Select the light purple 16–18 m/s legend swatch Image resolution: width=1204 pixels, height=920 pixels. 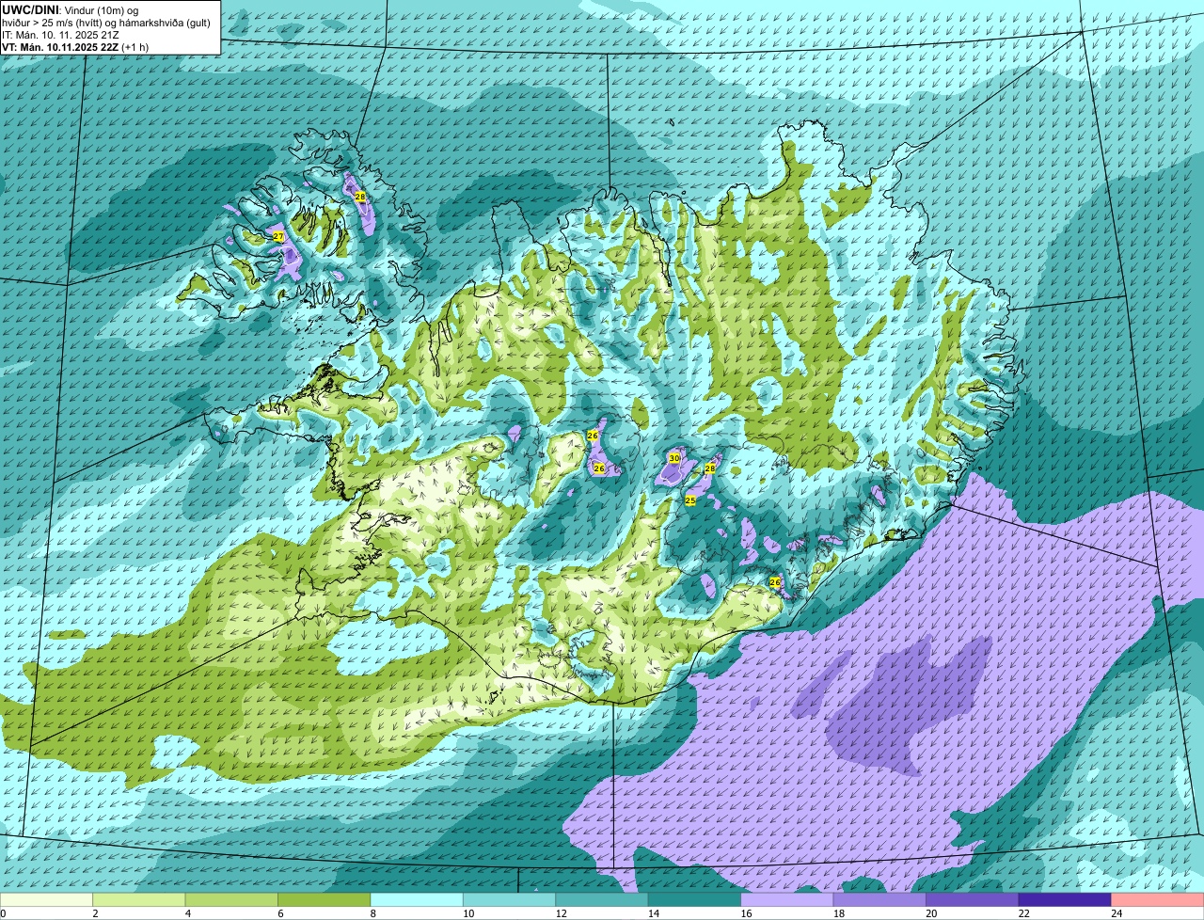click(x=787, y=899)
